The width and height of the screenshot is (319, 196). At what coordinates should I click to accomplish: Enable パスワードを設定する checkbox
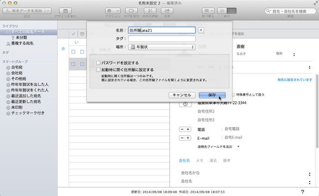tap(98, 63)
